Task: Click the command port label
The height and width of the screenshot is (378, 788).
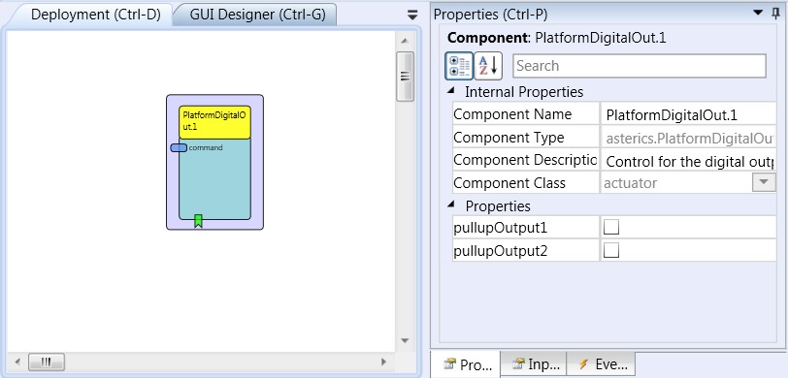Action: coord(206,147)
